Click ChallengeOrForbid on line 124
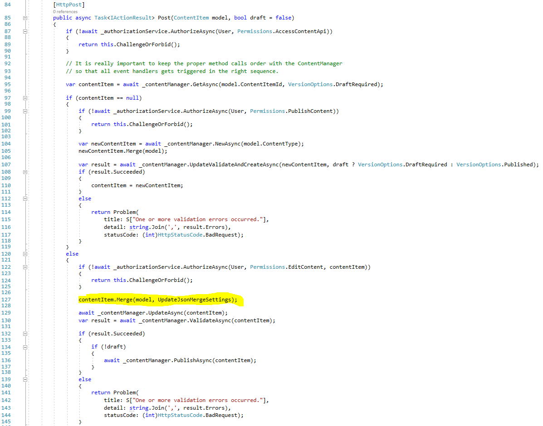The image size is (543, 426). 156,281
